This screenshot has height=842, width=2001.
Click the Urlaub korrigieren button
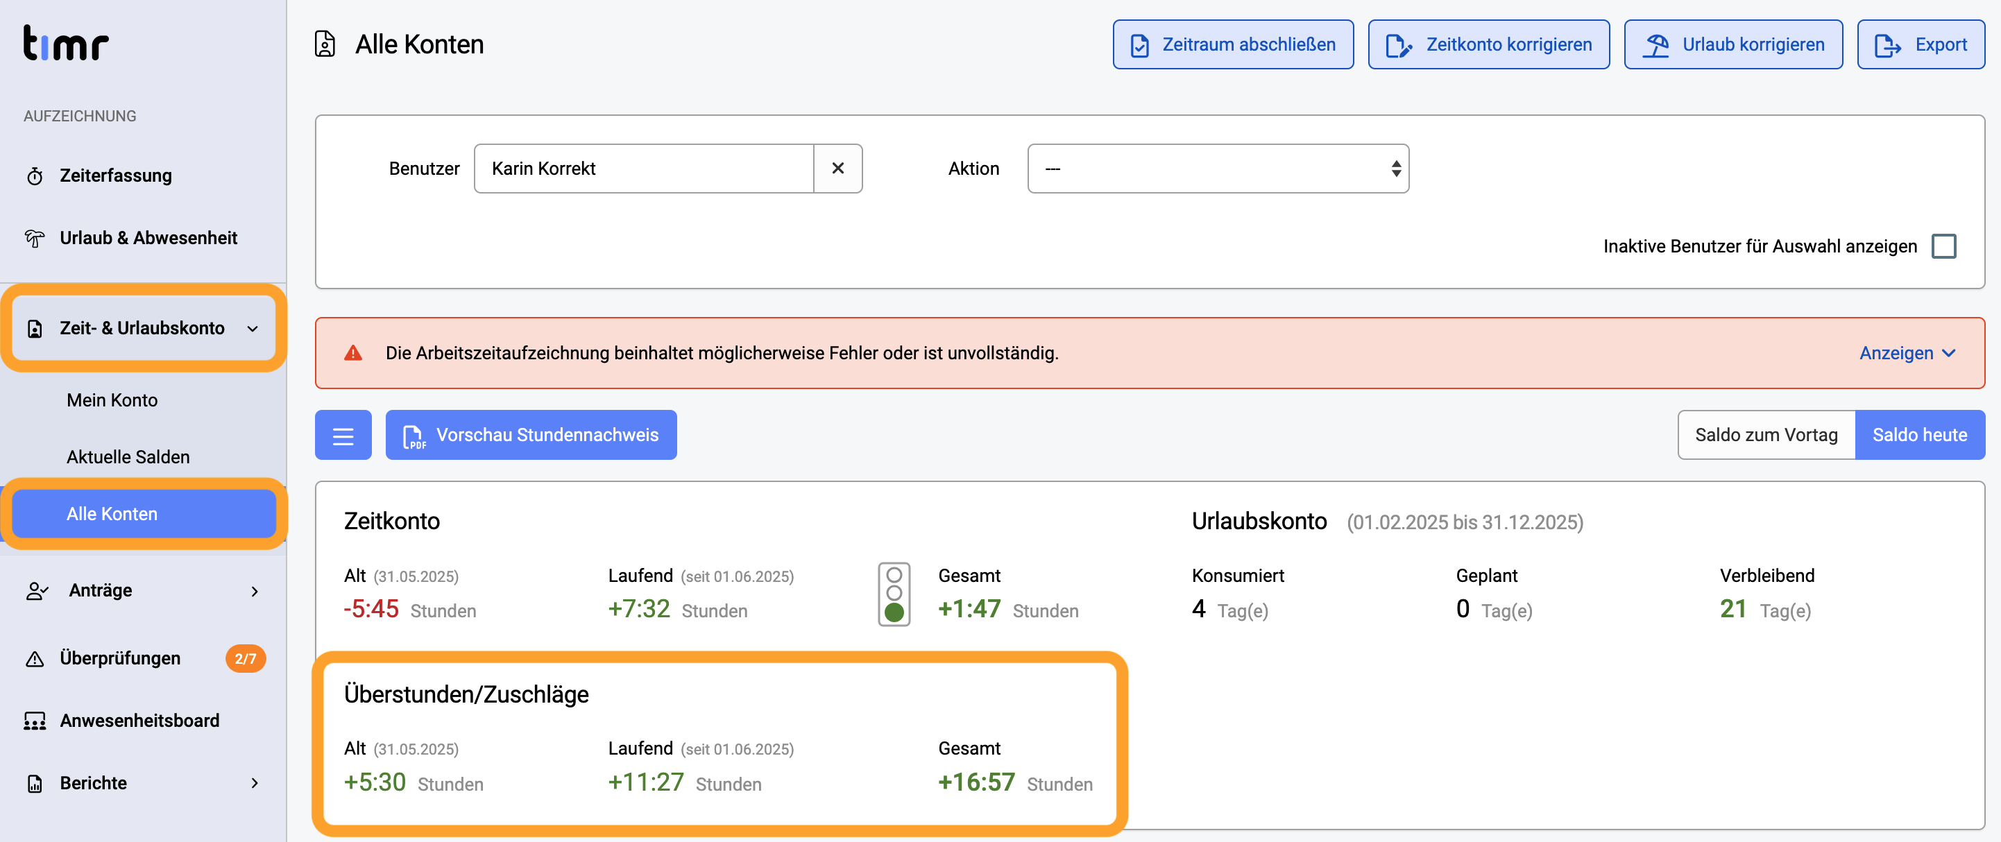1733,45
